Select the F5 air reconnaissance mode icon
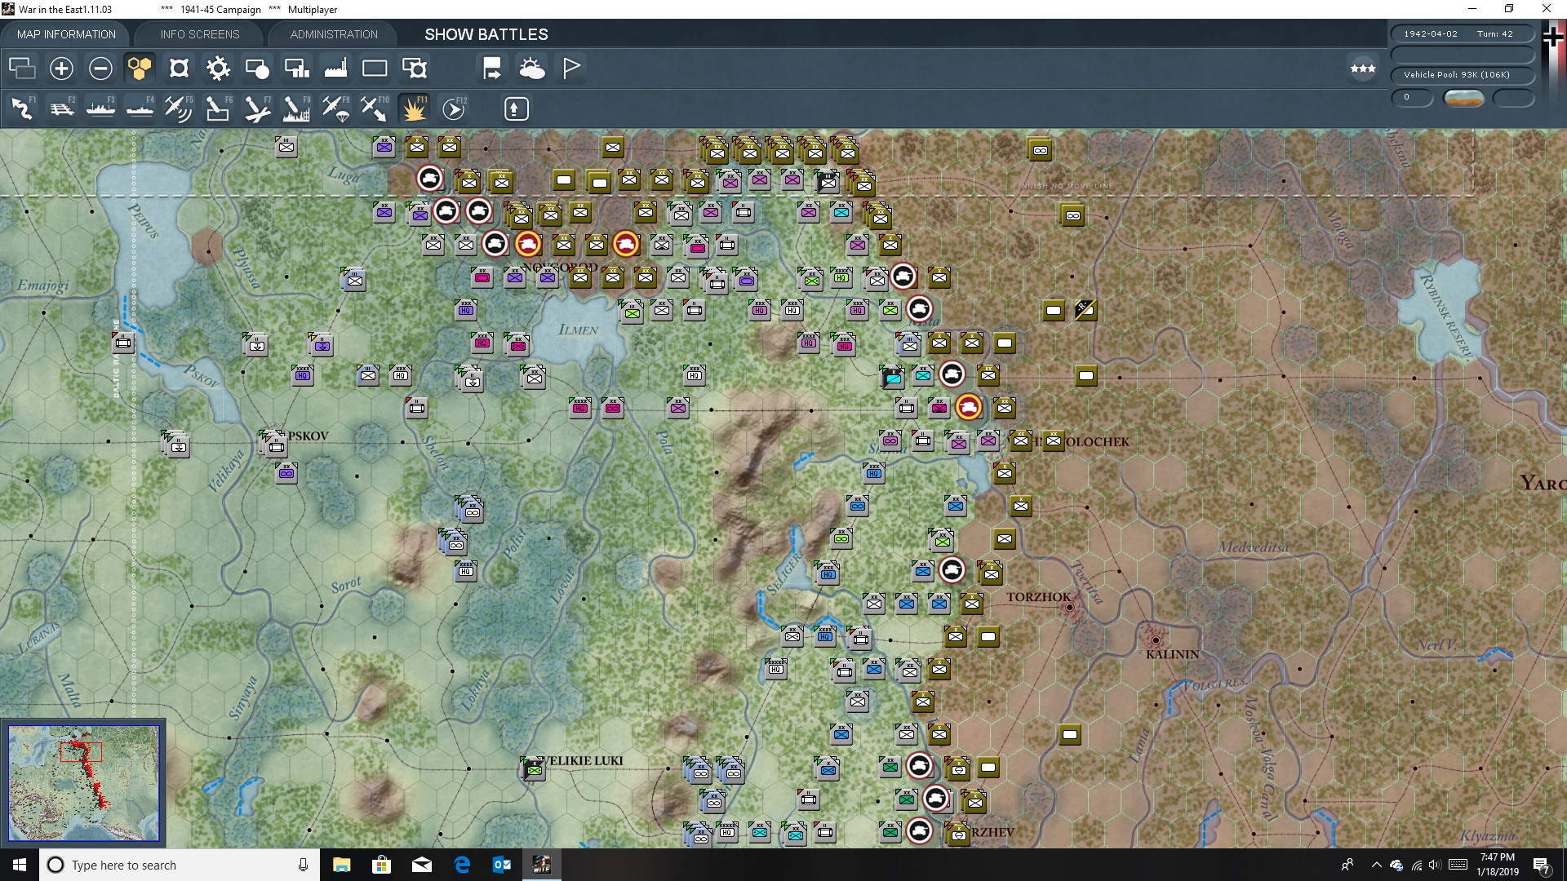Image resolution: width=1567 pixels, height=881 pixels. pyautogui.click(x=179, y=108)
